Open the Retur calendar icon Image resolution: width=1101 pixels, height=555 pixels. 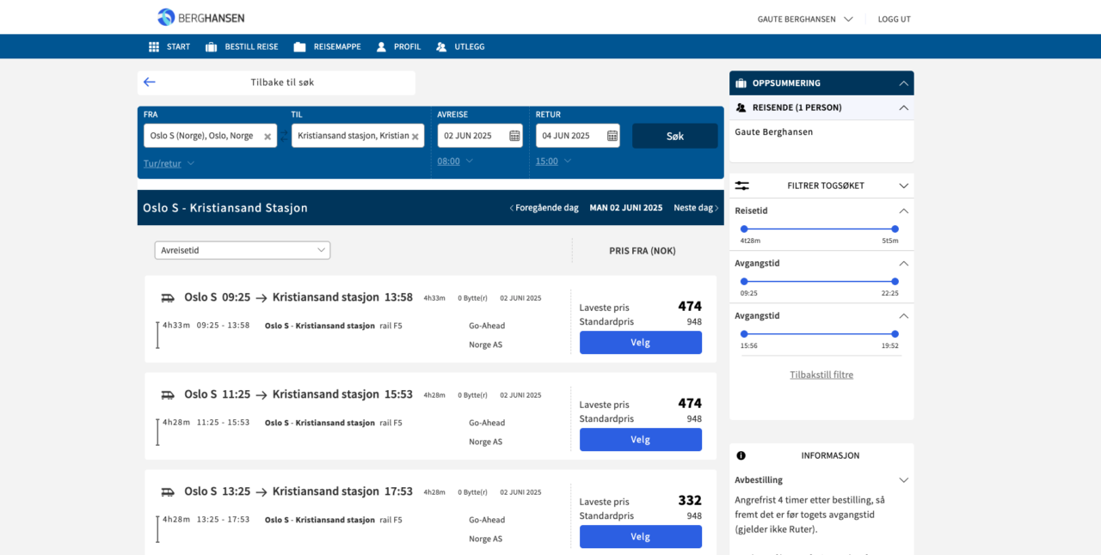612,136
